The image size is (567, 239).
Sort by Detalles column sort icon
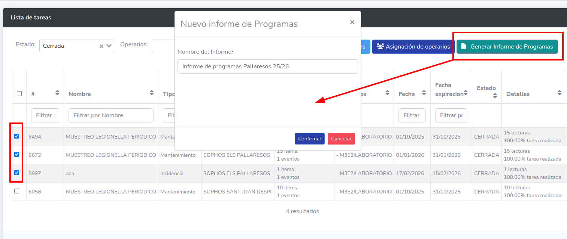point(560,93)
